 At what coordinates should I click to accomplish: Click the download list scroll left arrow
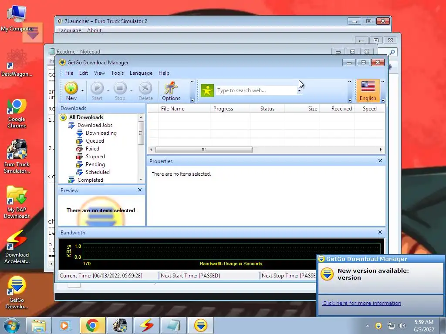click(x=151, y=150)
